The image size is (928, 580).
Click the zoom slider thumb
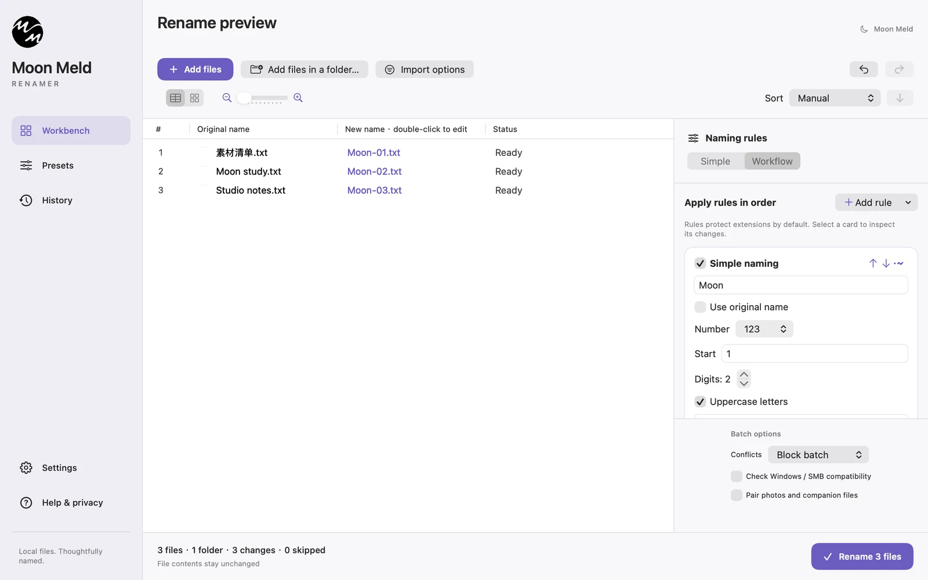click(244, 97)
